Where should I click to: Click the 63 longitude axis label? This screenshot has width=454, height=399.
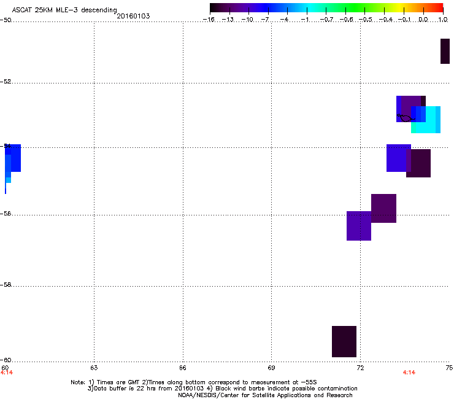click(x=94, y=368)
